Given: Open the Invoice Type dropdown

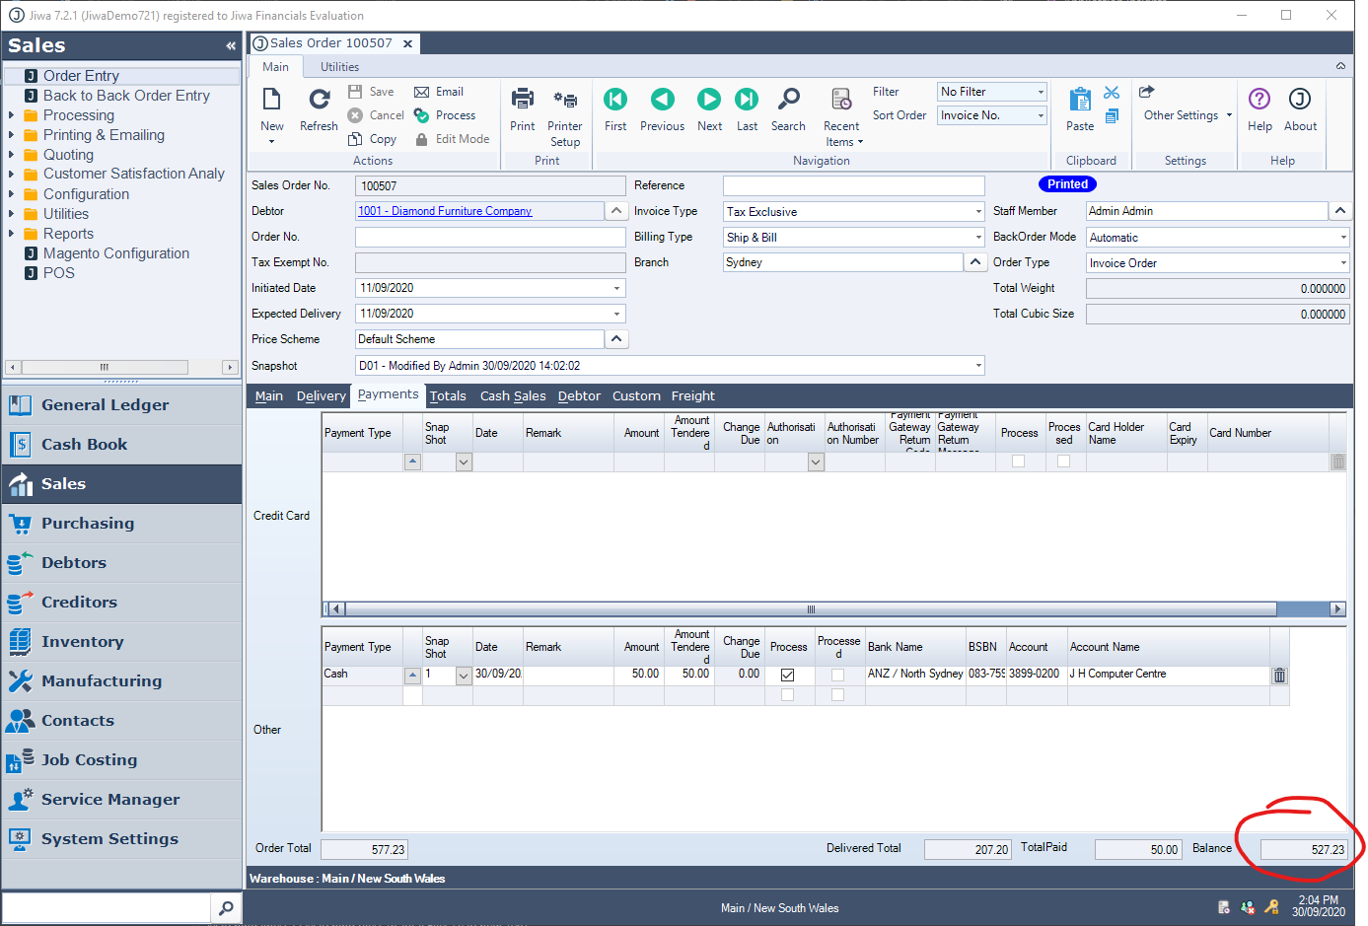Looking at the screenshot, I should (977, 212).
